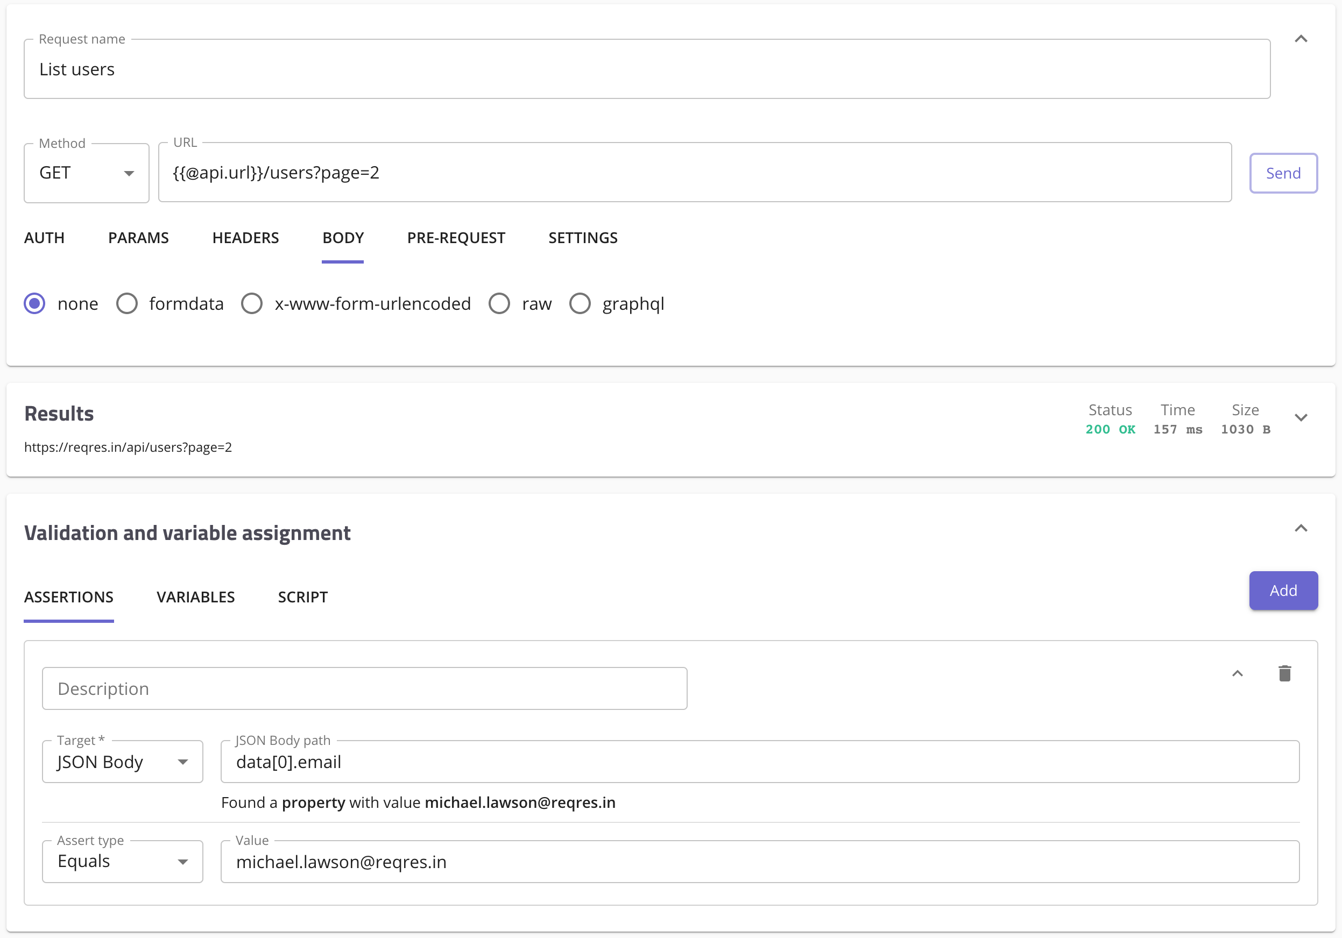Open the SCRIPT tab
1342x938 pixels.
(303, 597)
